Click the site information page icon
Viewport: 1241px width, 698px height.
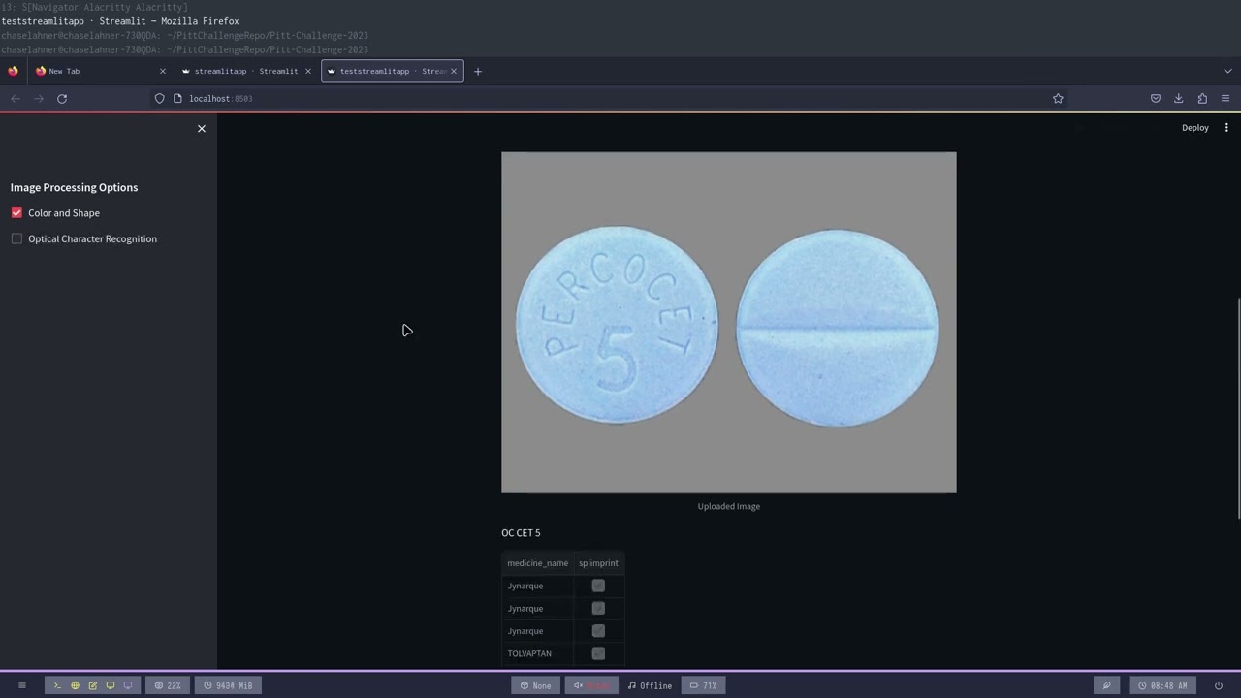coord(177,98)
